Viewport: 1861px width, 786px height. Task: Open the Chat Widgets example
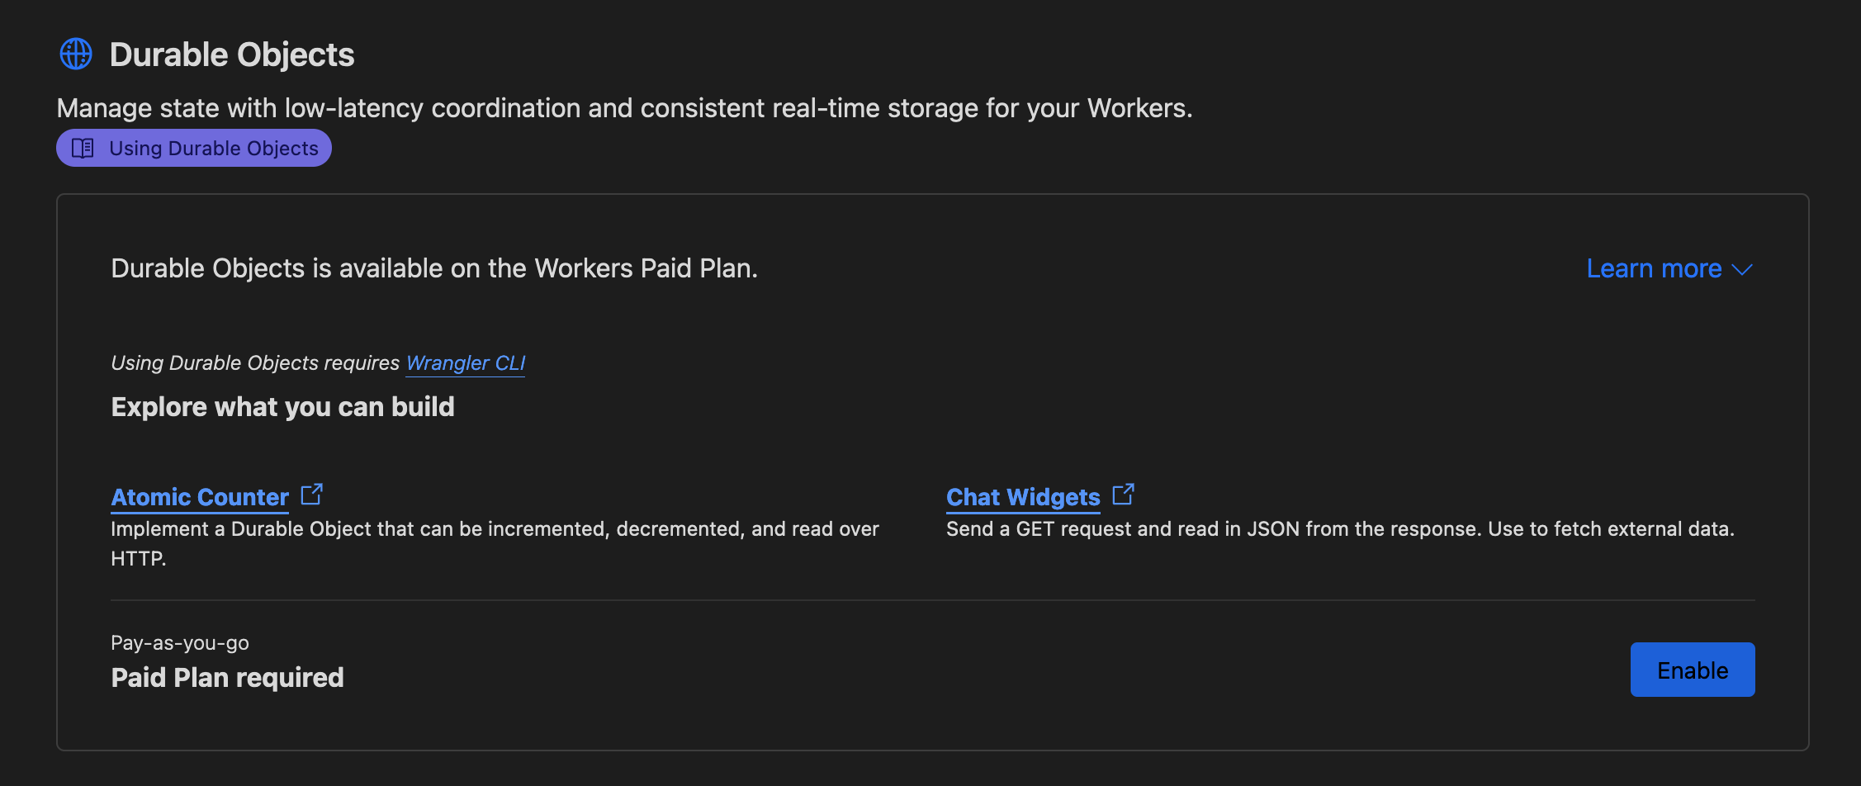(x=1023, y=496)
